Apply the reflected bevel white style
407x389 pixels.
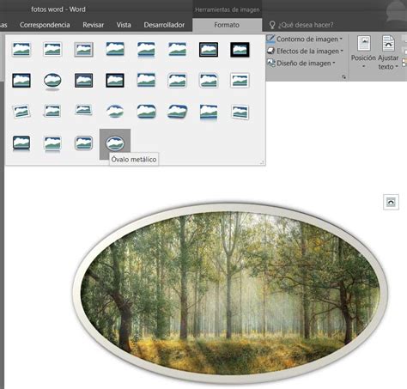[x=52, y=143]
